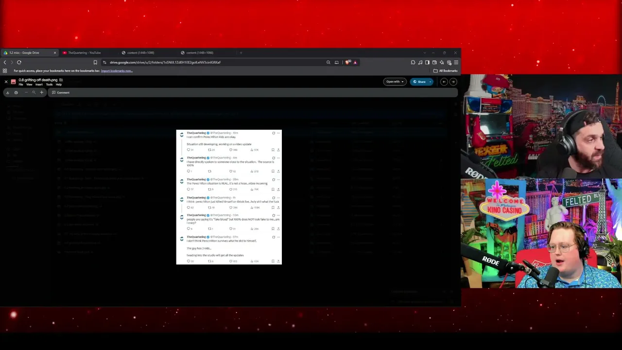Click the "0.8 grifting off death.png" filename
The width and height of the screenshot is (622, 350).
coord(38,80)
